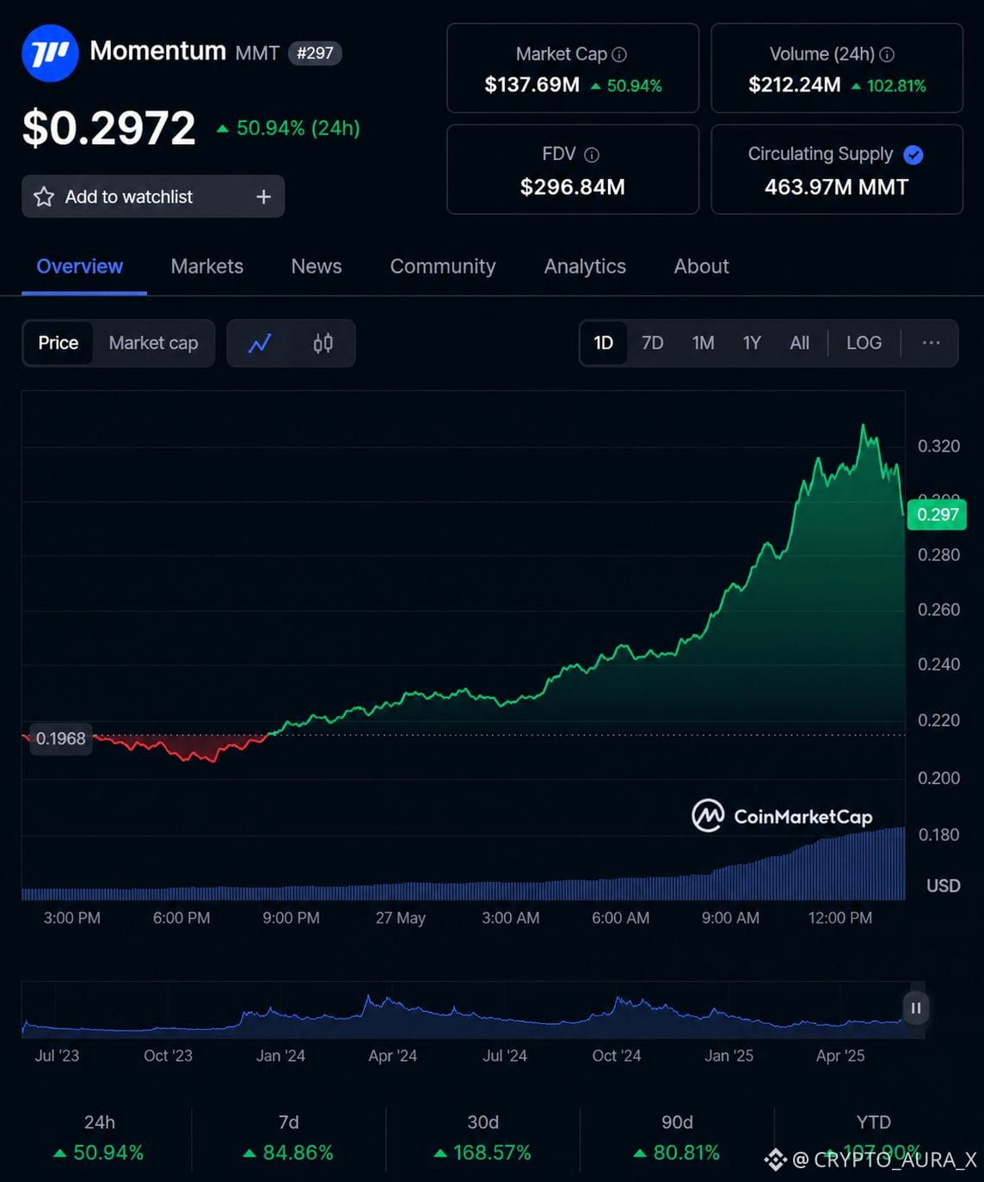Click the Circulating Supply verified badge
Viewport: 984px width, 1182px height.
(x=913, y=155)
